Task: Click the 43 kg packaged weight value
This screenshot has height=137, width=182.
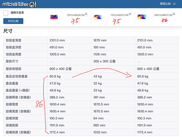Action: pyautogui.click(x=98, y=76)
